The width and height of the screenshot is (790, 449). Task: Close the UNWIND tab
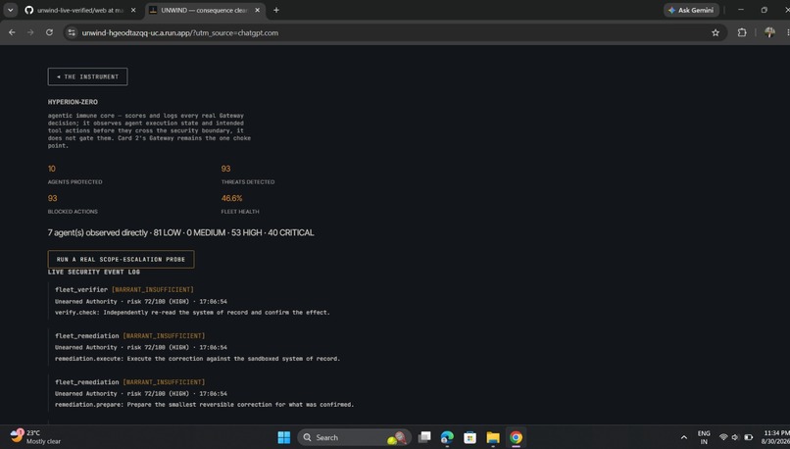pos(258,10)
